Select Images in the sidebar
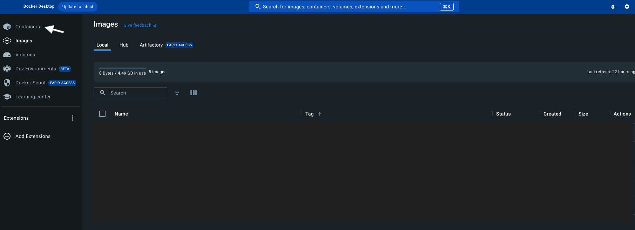This screenshot has height=230, width=635. coord(23,41)
